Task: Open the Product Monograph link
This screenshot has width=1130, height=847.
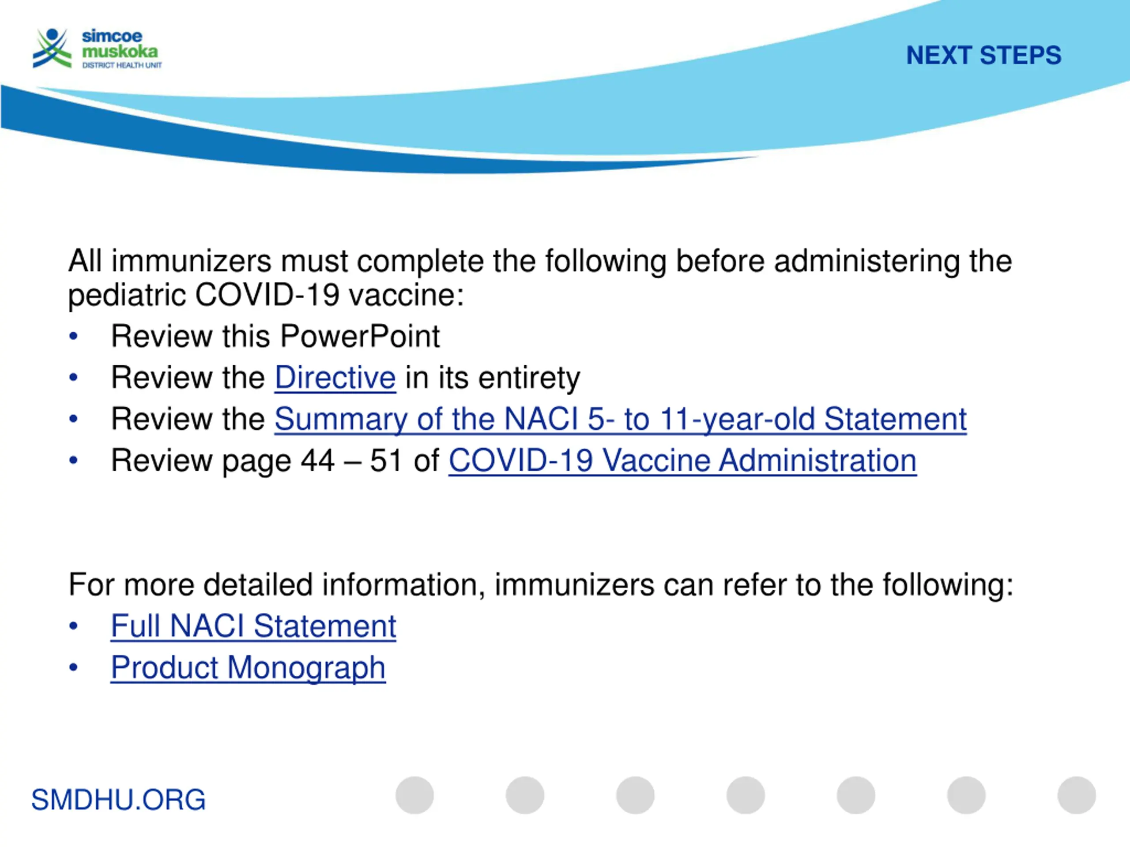Action: (248, 667)
